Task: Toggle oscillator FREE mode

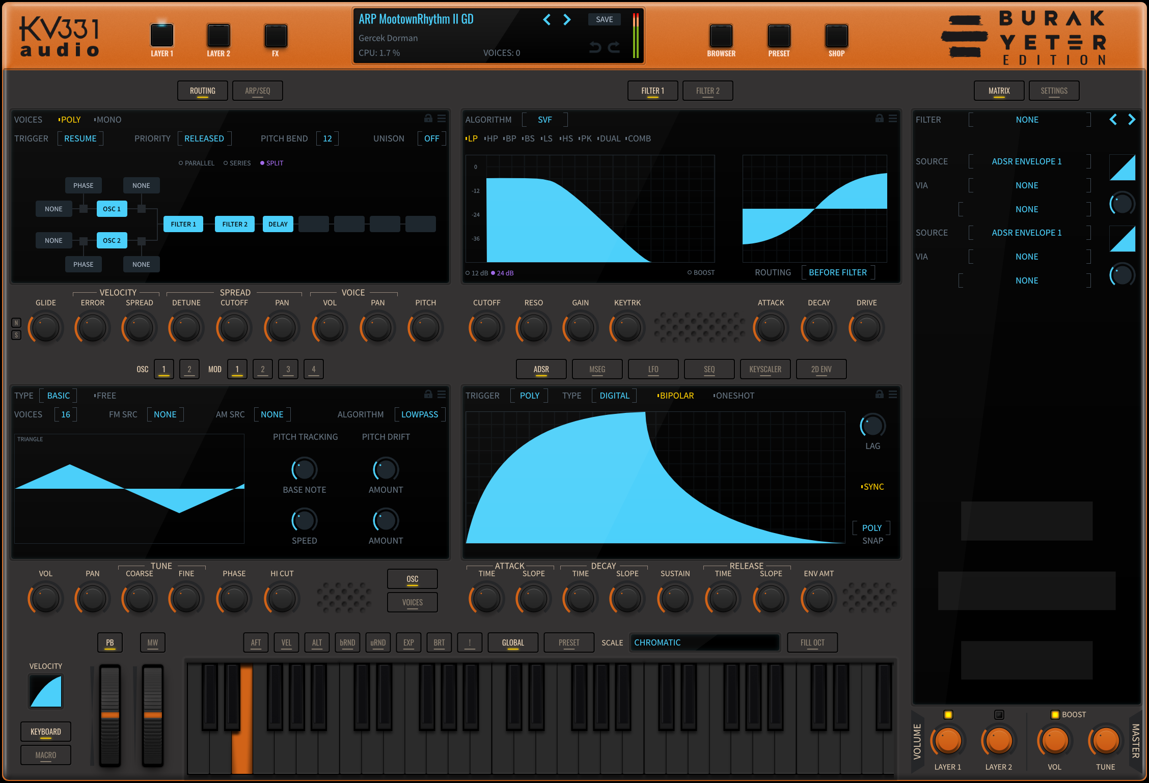Action: click(105, 396)
